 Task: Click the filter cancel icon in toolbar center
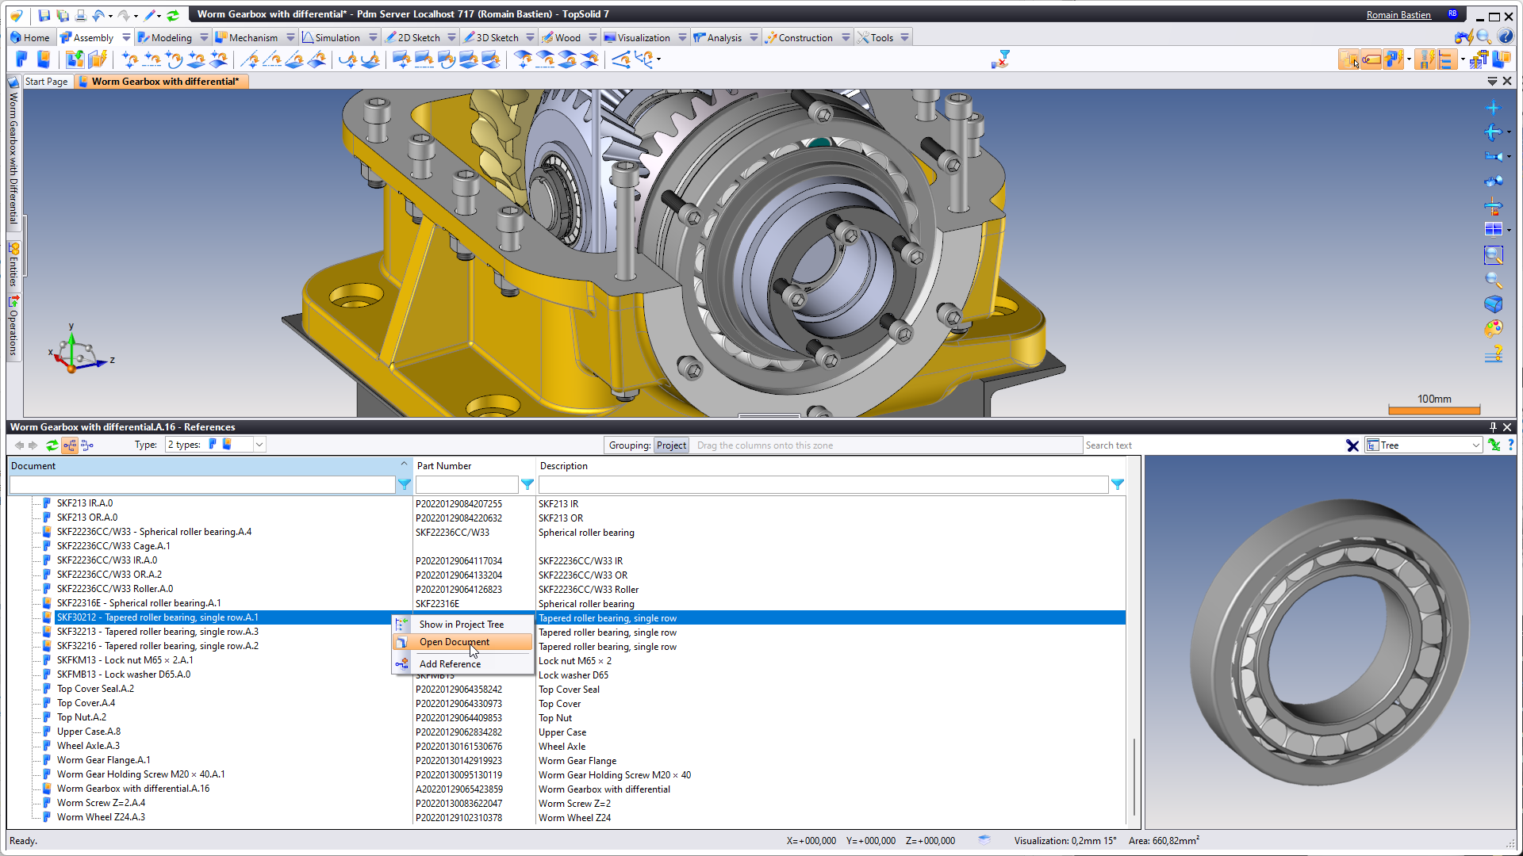[1000, 59]
